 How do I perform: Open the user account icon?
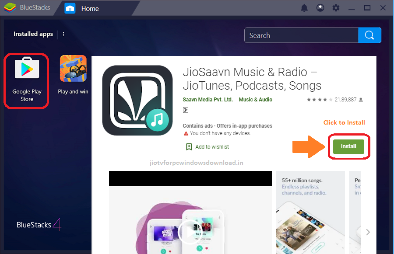[x=320, y=8]
